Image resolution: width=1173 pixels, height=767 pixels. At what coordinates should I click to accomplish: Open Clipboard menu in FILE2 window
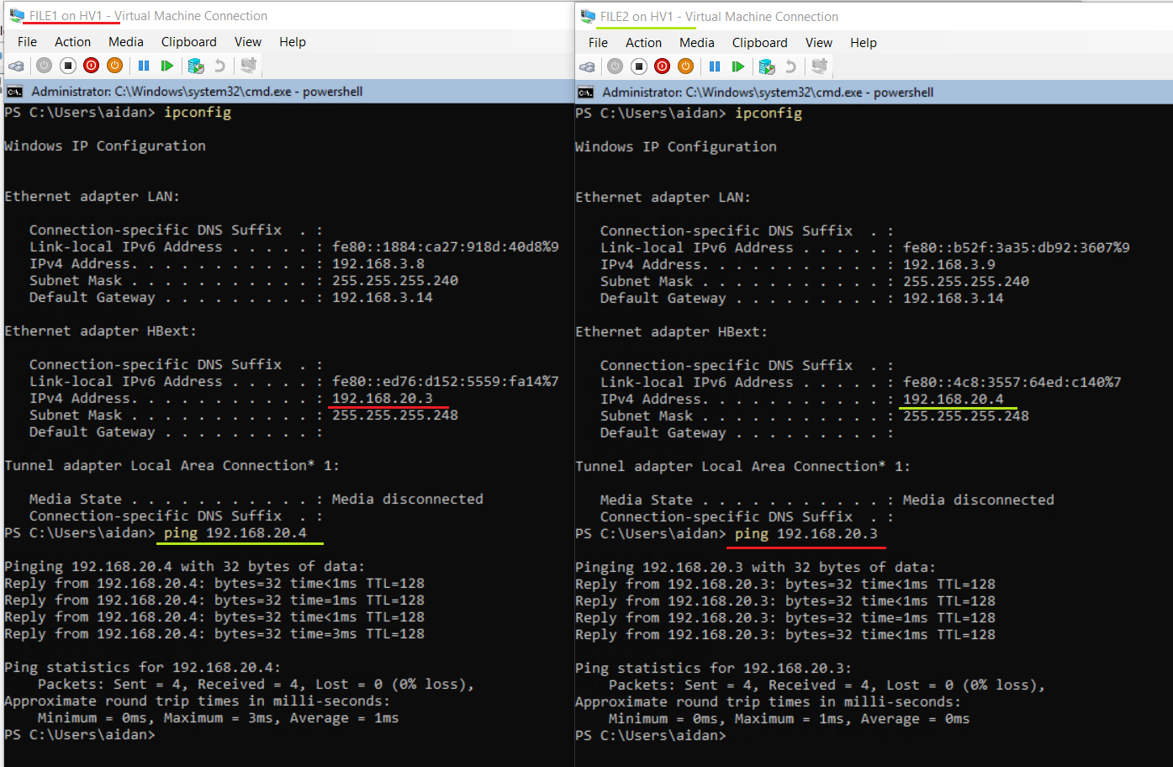tap(759, 42)
